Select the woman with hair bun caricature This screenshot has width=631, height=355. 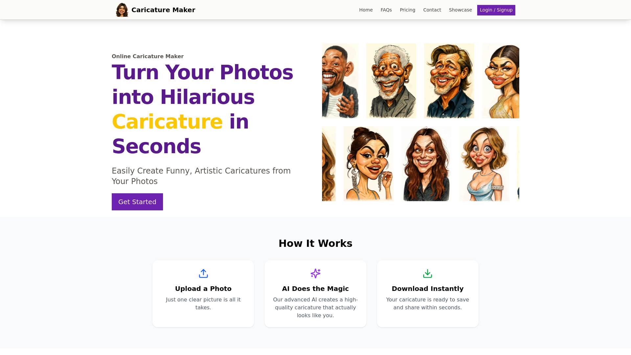coord(368,164)
